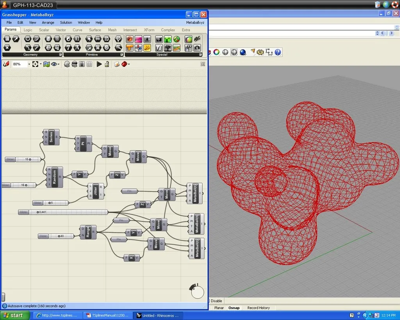Click the GPH-113-CAD23 tab at top
400x320 pixels.
click(33, 5)
